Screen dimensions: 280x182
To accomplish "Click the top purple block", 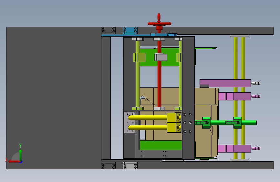I will click(x=225, y=83).
